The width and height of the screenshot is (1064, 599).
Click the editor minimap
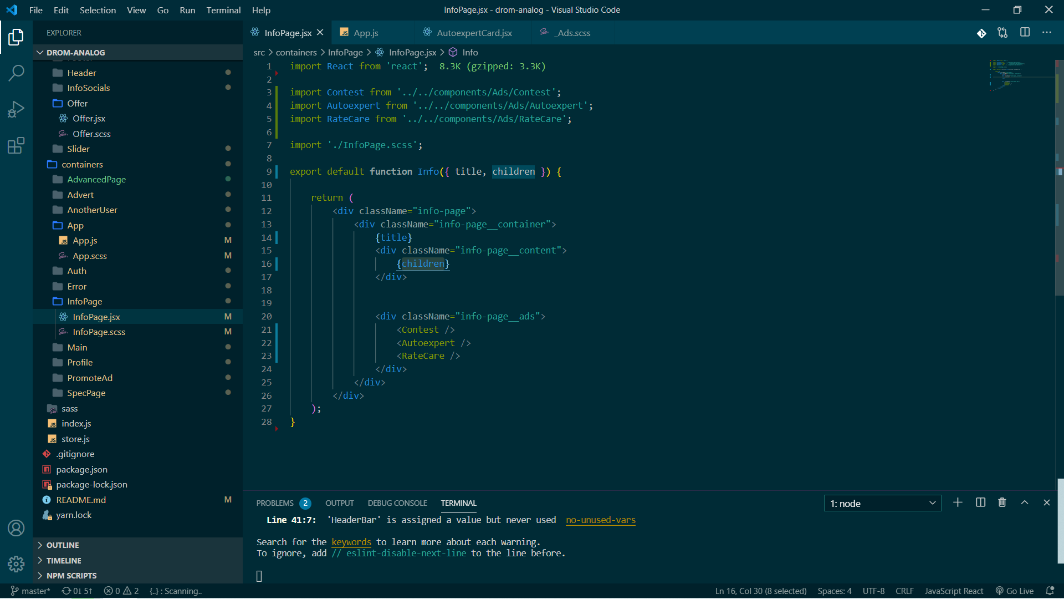[1021, 75]
